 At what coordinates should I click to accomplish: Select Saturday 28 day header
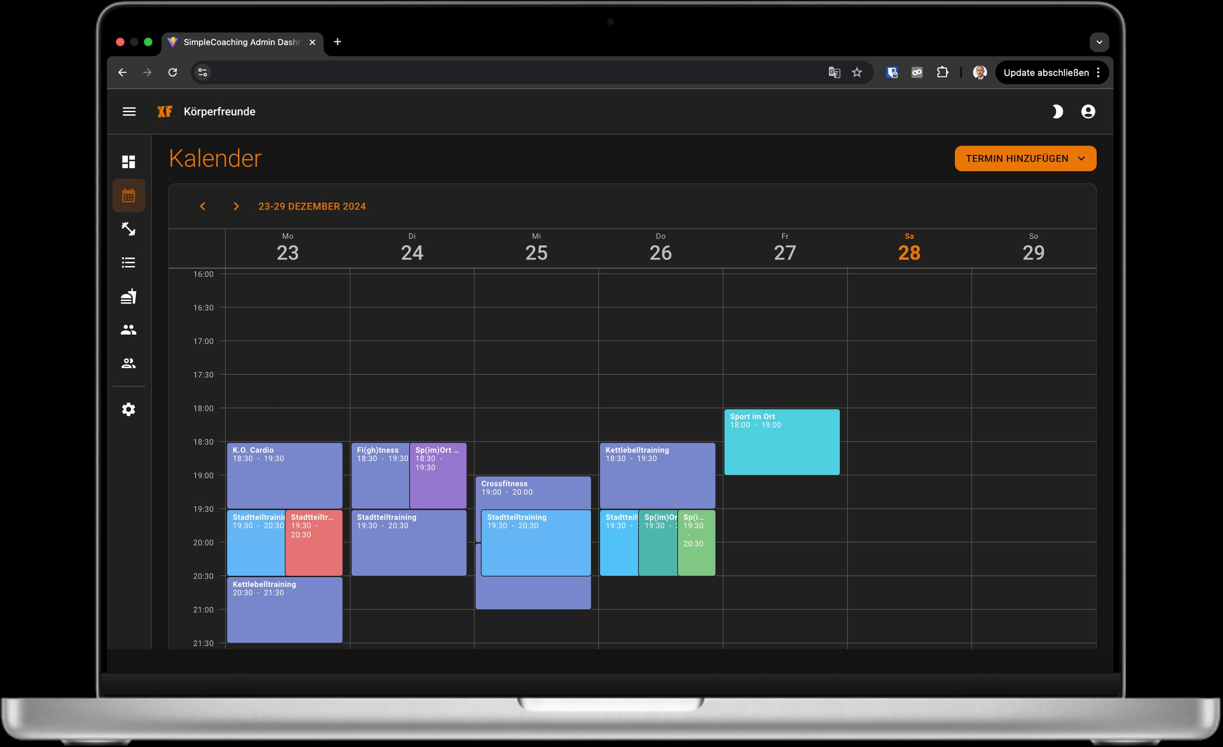pos(909,247)
